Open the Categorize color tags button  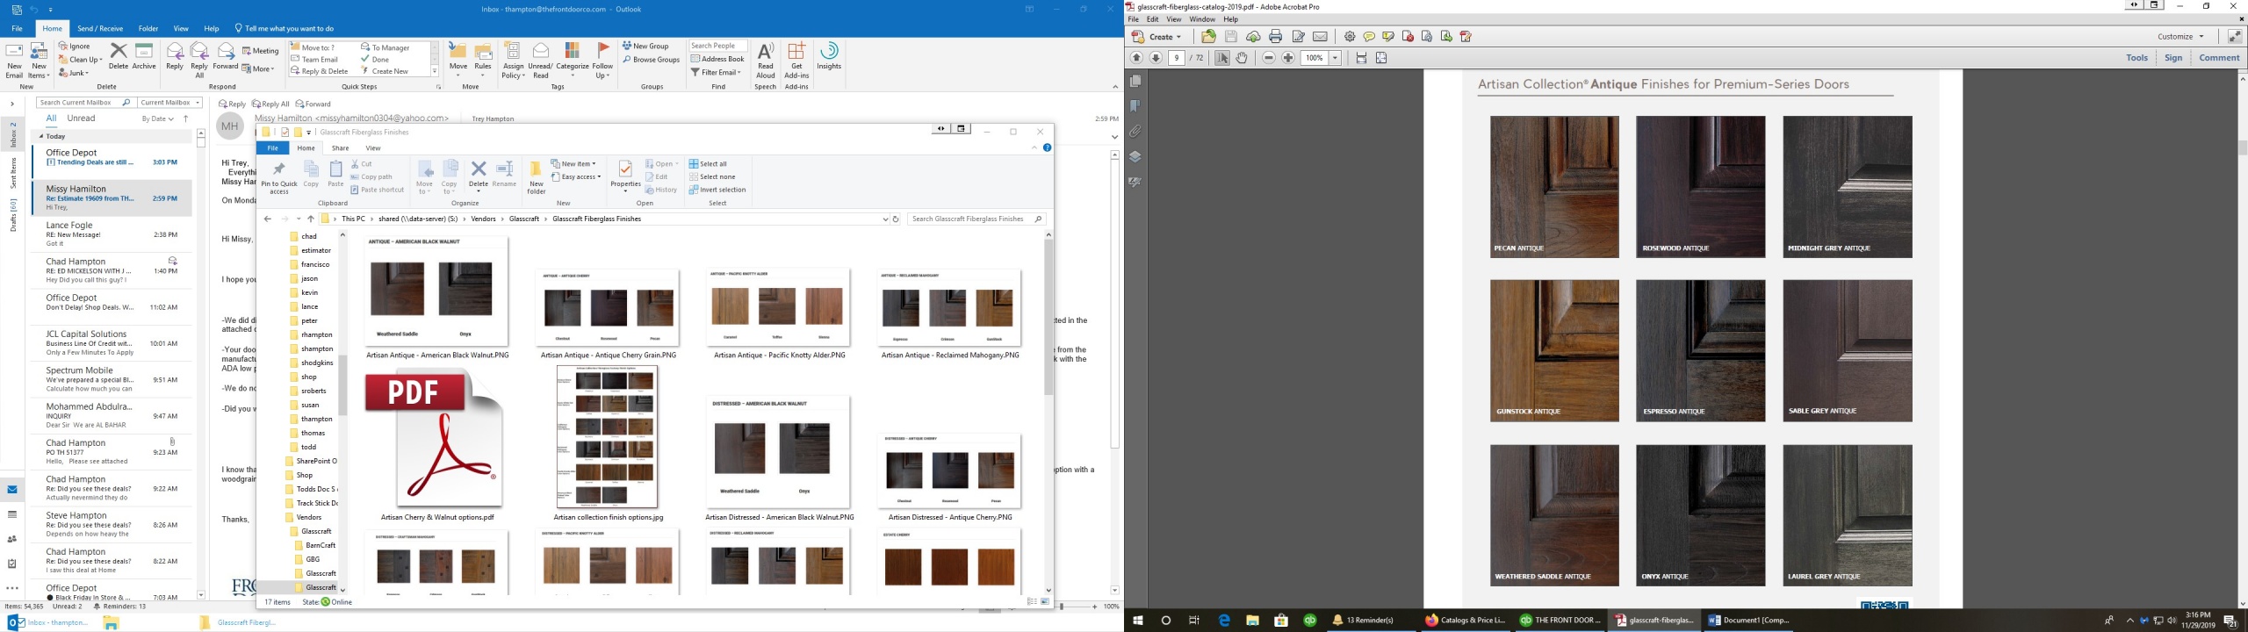(x=572, y=60)
